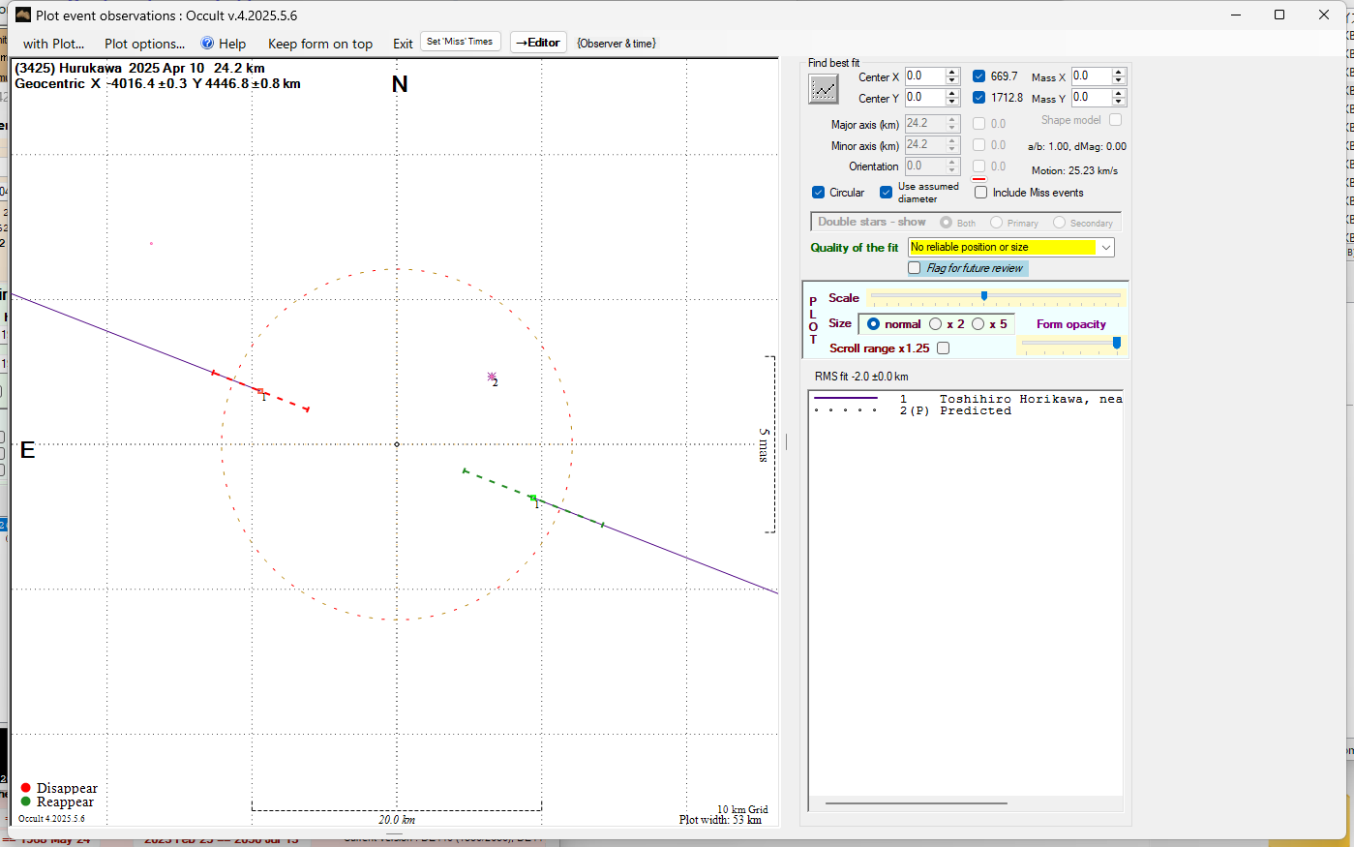Click the Set 'Miss' Times button
The width and height of the screenshot is (1354, 847).
(x=460, y=42)
